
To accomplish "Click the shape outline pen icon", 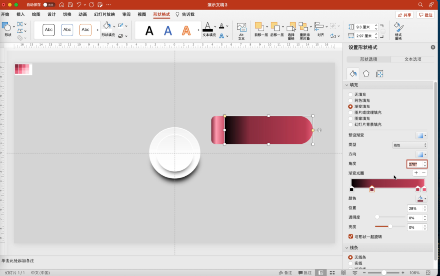I will point(121,26).
